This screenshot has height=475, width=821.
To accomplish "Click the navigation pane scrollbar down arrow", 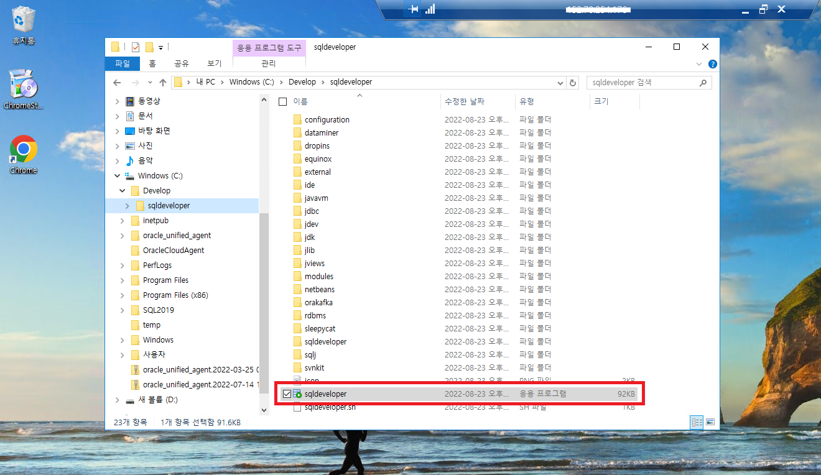I will pos(264,410).
